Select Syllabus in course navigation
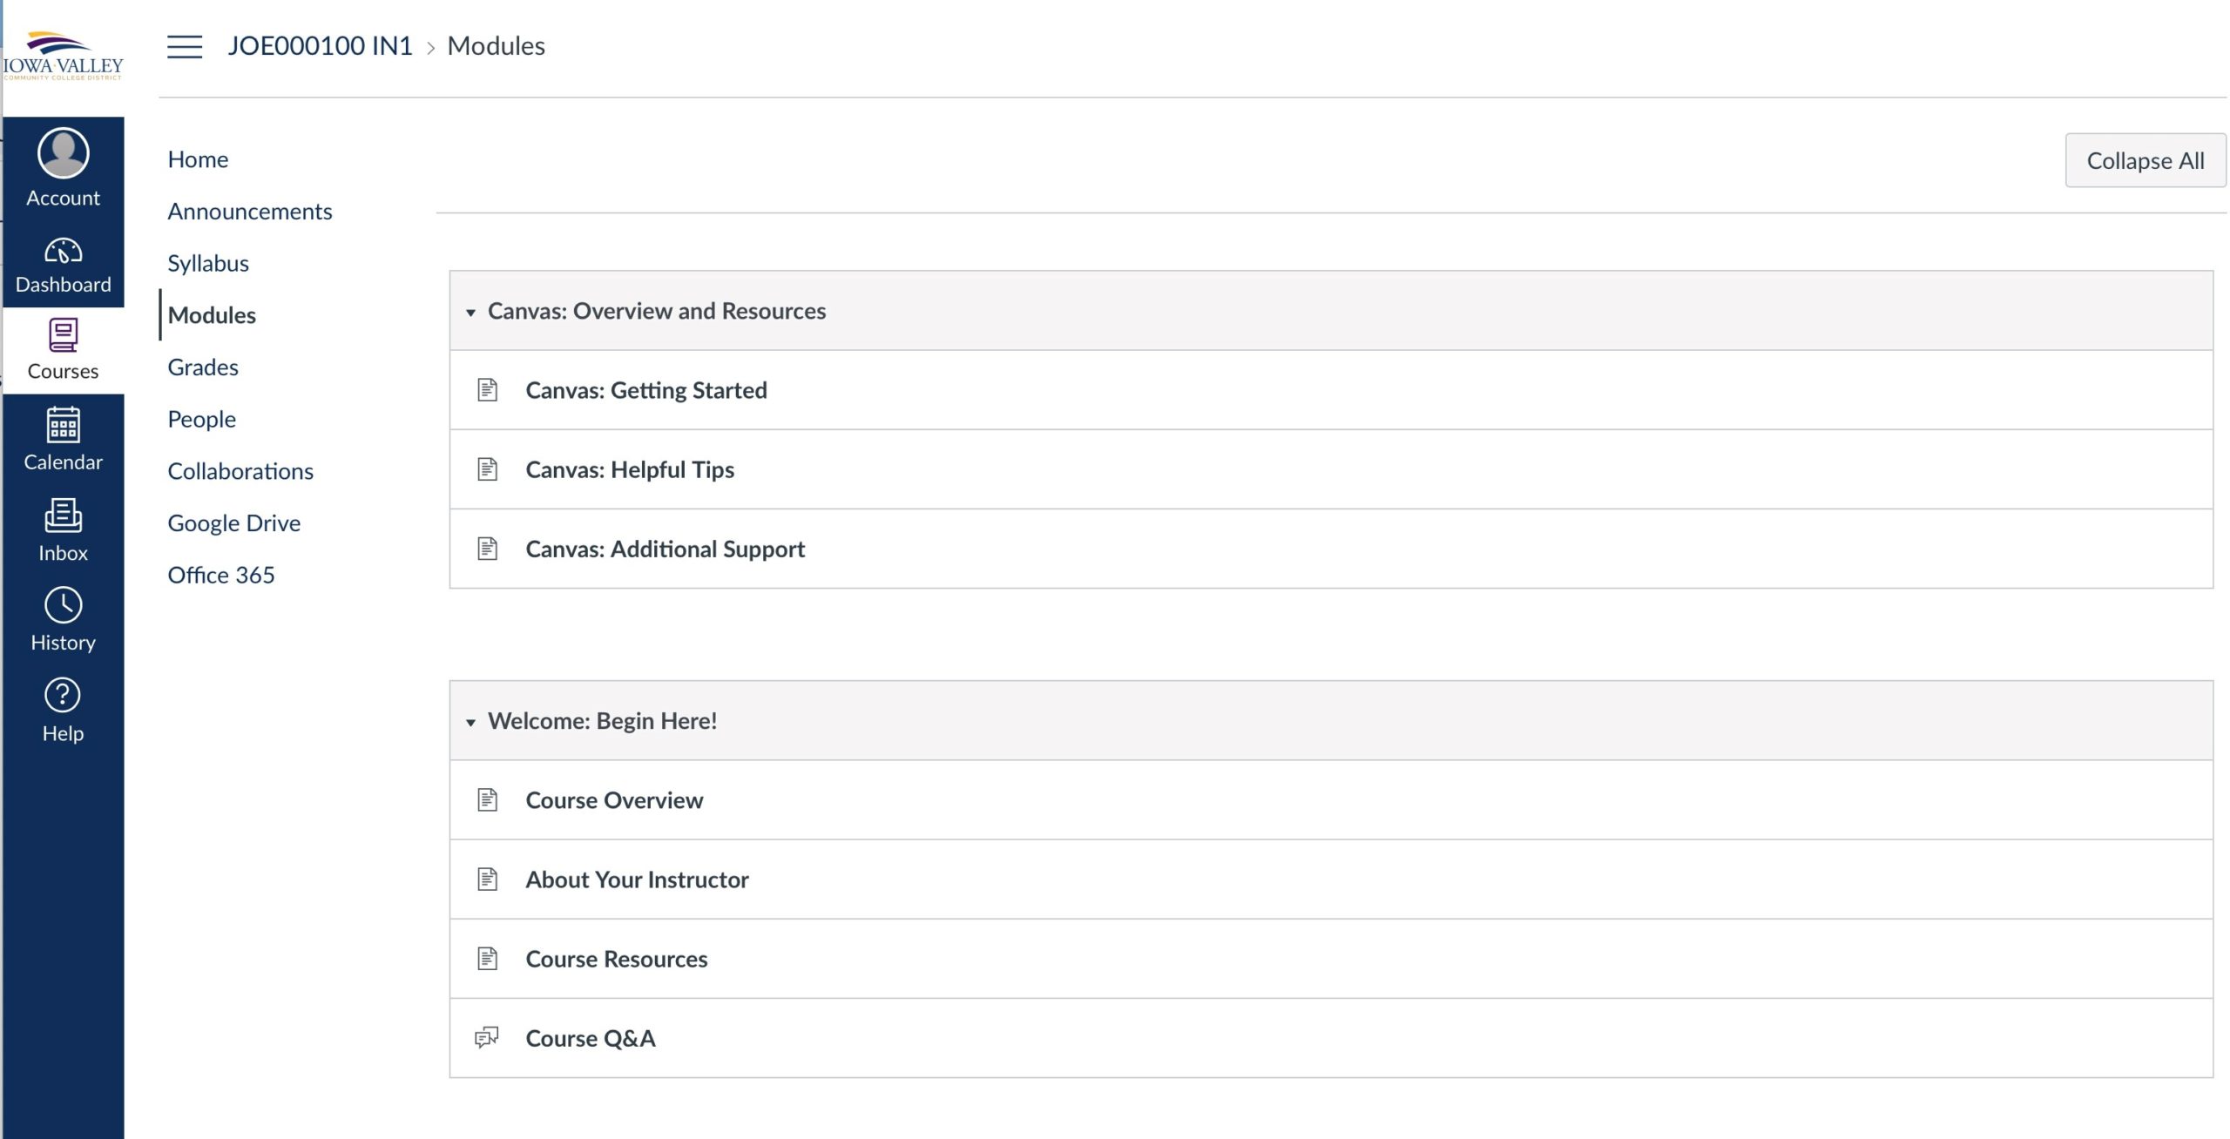This screenshot has width=2230, height=1139. pyautogui.click(x=208, y=263)
